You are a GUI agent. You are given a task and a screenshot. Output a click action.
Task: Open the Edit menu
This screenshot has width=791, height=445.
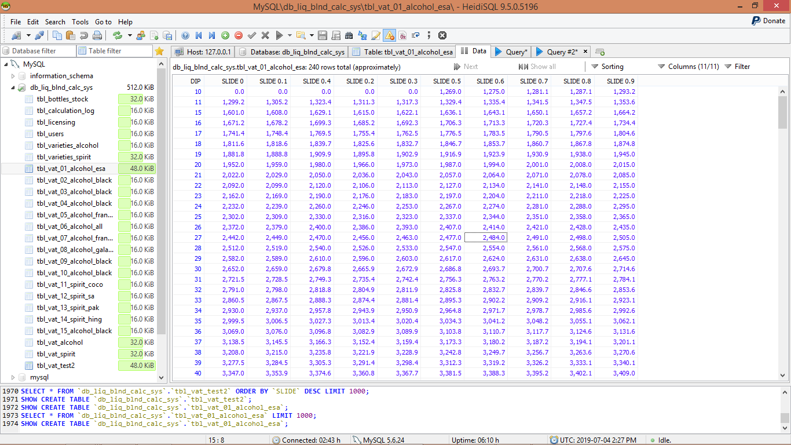[x=33, y=21]
